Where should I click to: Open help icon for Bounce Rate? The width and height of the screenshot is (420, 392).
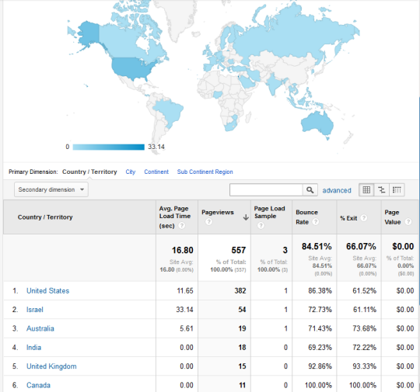coord(316,221)
